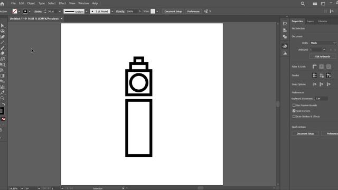Click the fill color swatch in control bar

coord(15,11)
